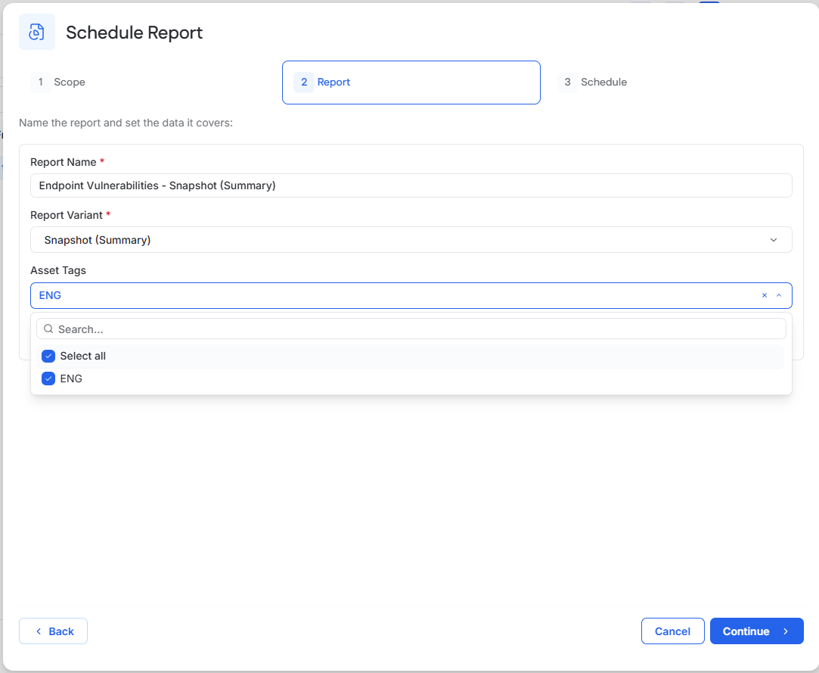Viewport: 819px width, 673px height.
Task: Edit the Report Name field
Action: tap(411, 185)
